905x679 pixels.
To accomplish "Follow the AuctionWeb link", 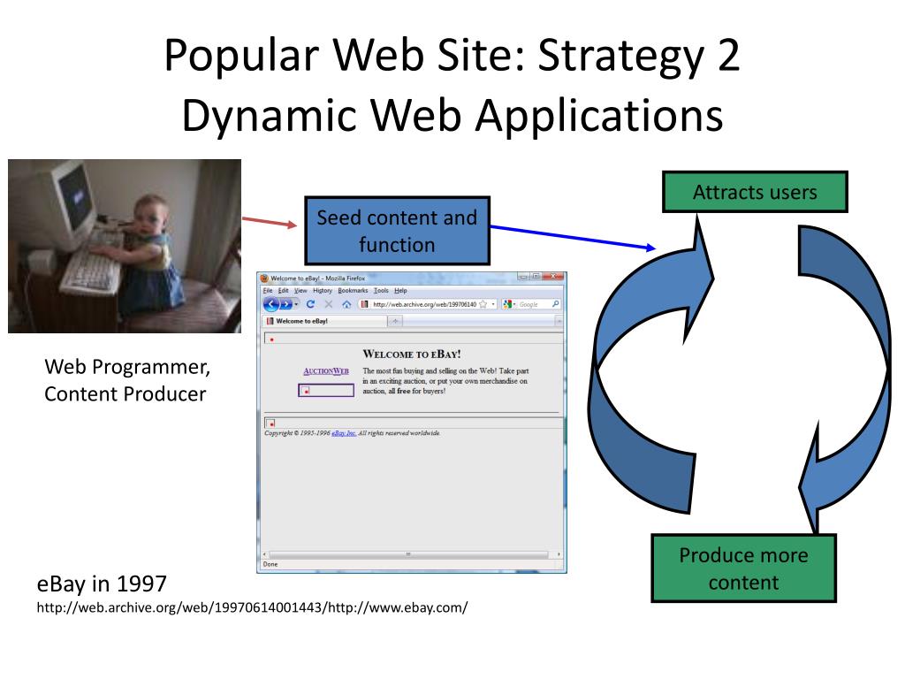I will [326, 371].
